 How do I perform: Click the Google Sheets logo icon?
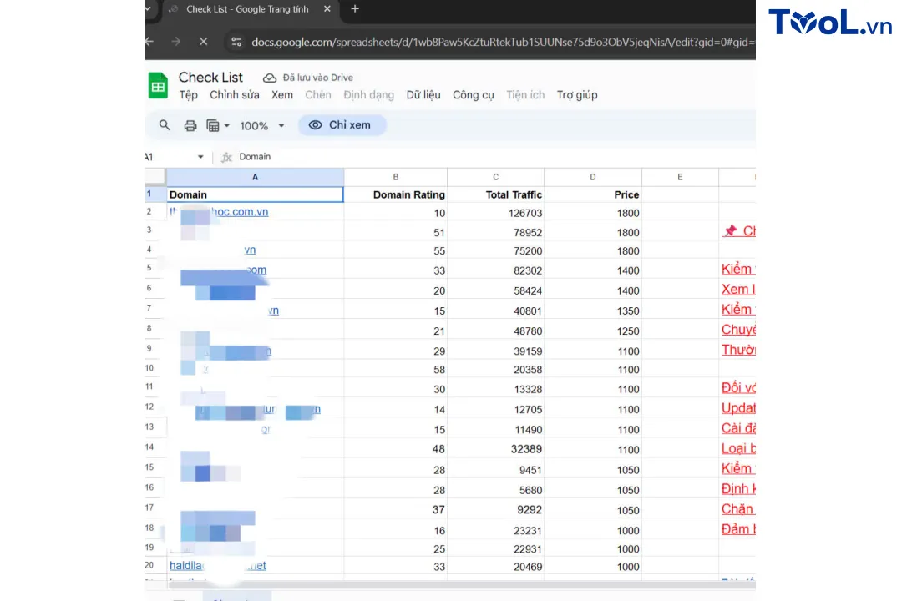point(158,86)
